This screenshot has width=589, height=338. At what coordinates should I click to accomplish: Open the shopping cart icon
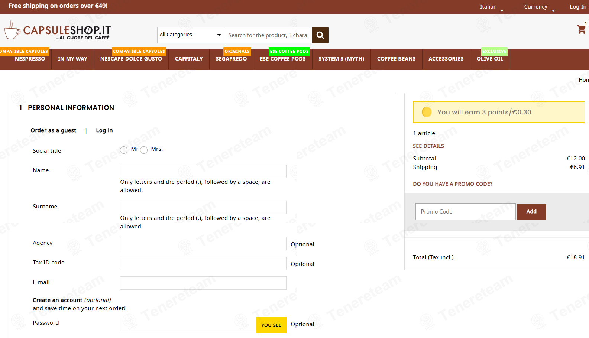coord(581,29)
